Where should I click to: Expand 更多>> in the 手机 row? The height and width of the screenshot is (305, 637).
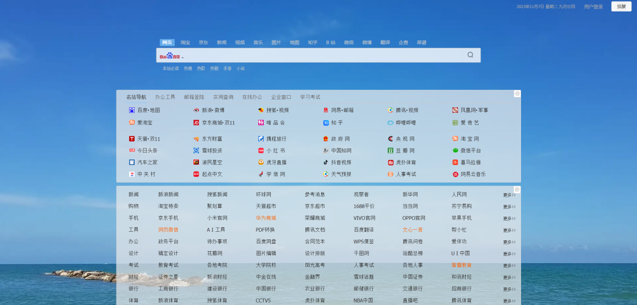pos(509,218)
